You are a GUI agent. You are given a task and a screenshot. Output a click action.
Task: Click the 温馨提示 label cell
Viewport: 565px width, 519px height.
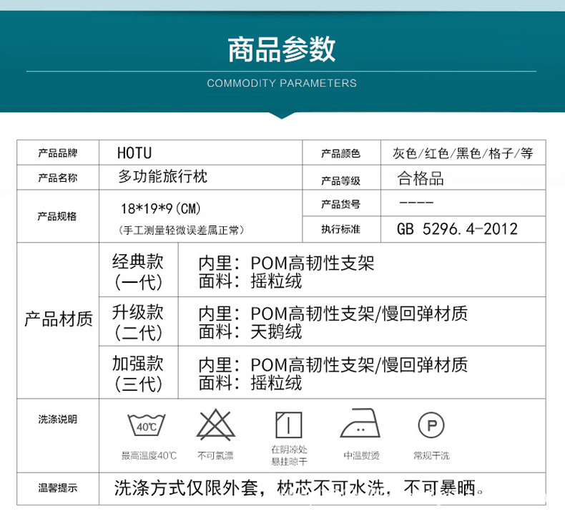58,488
